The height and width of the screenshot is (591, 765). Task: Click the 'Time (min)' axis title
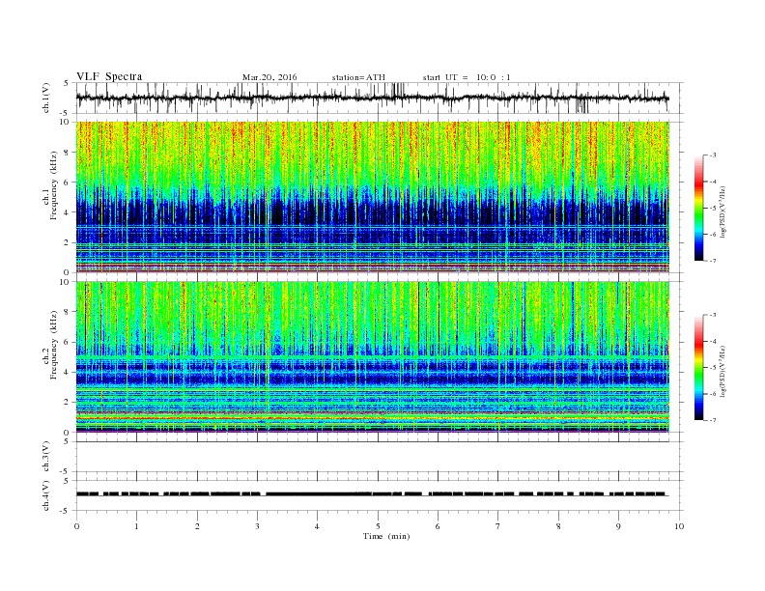[386, 536]
